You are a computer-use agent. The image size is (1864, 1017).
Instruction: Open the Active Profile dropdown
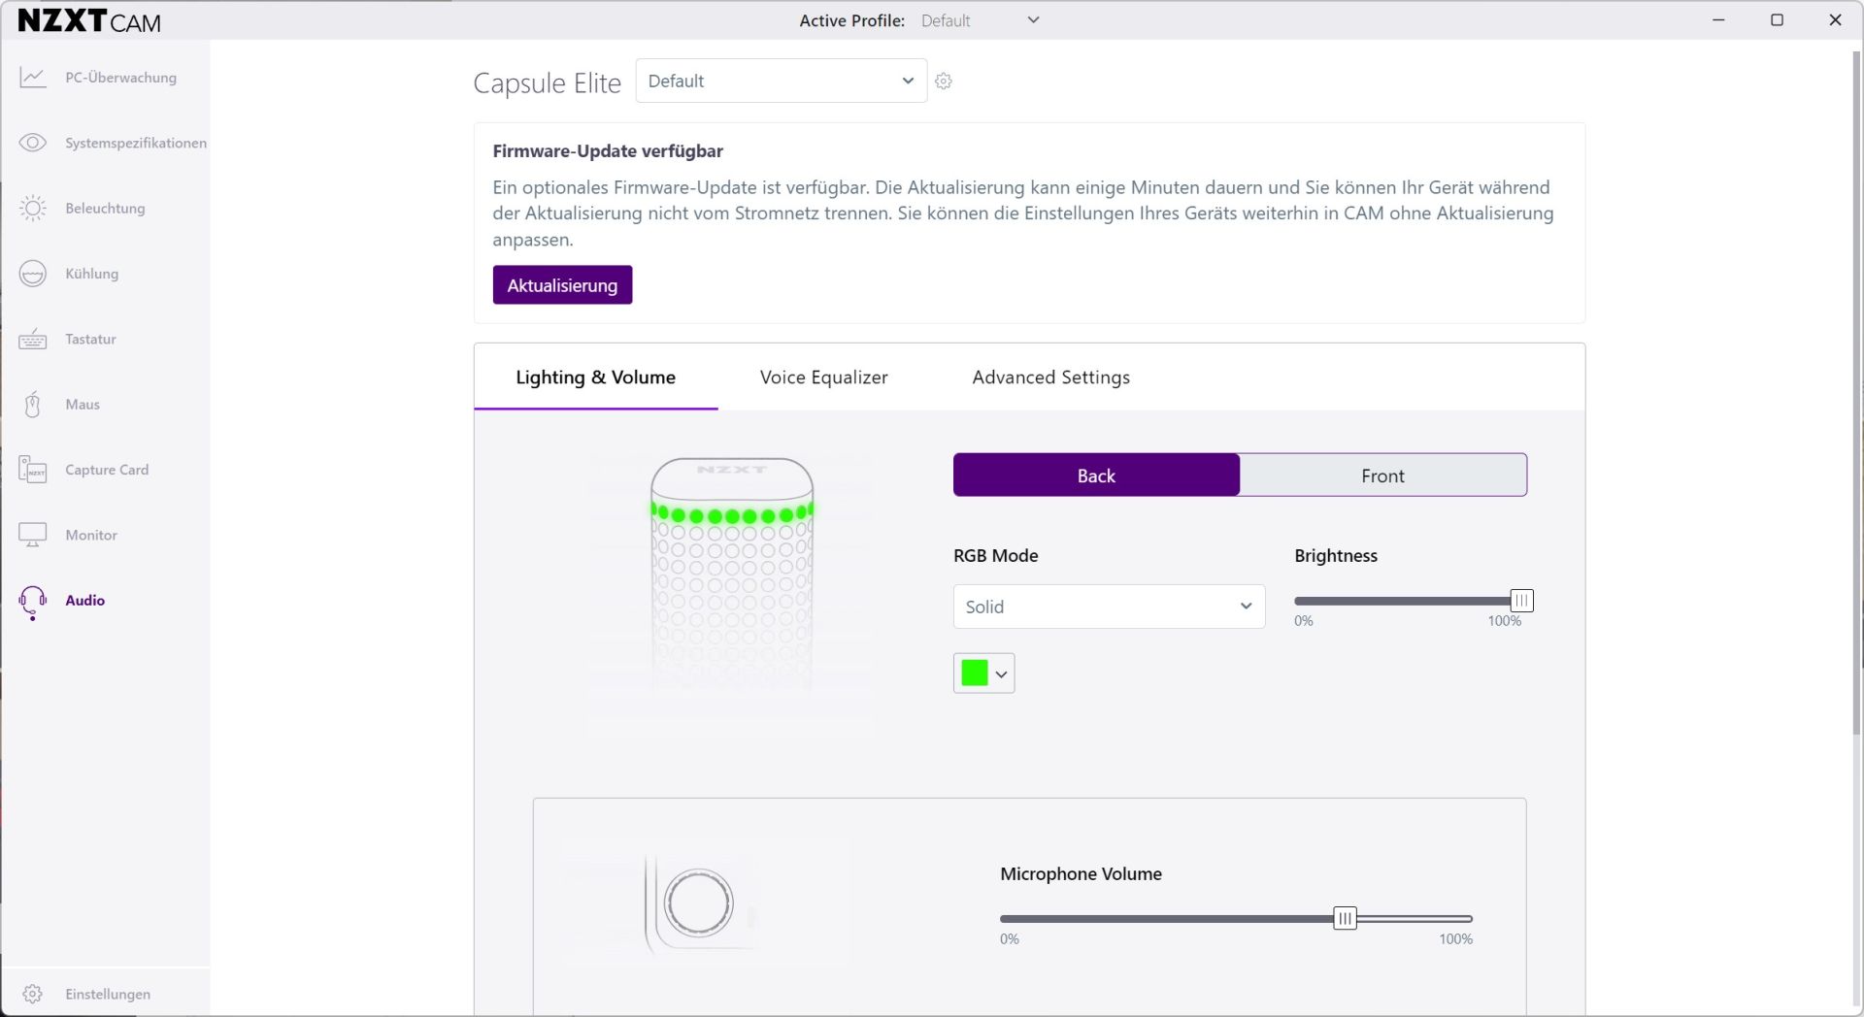pos(981,20)
